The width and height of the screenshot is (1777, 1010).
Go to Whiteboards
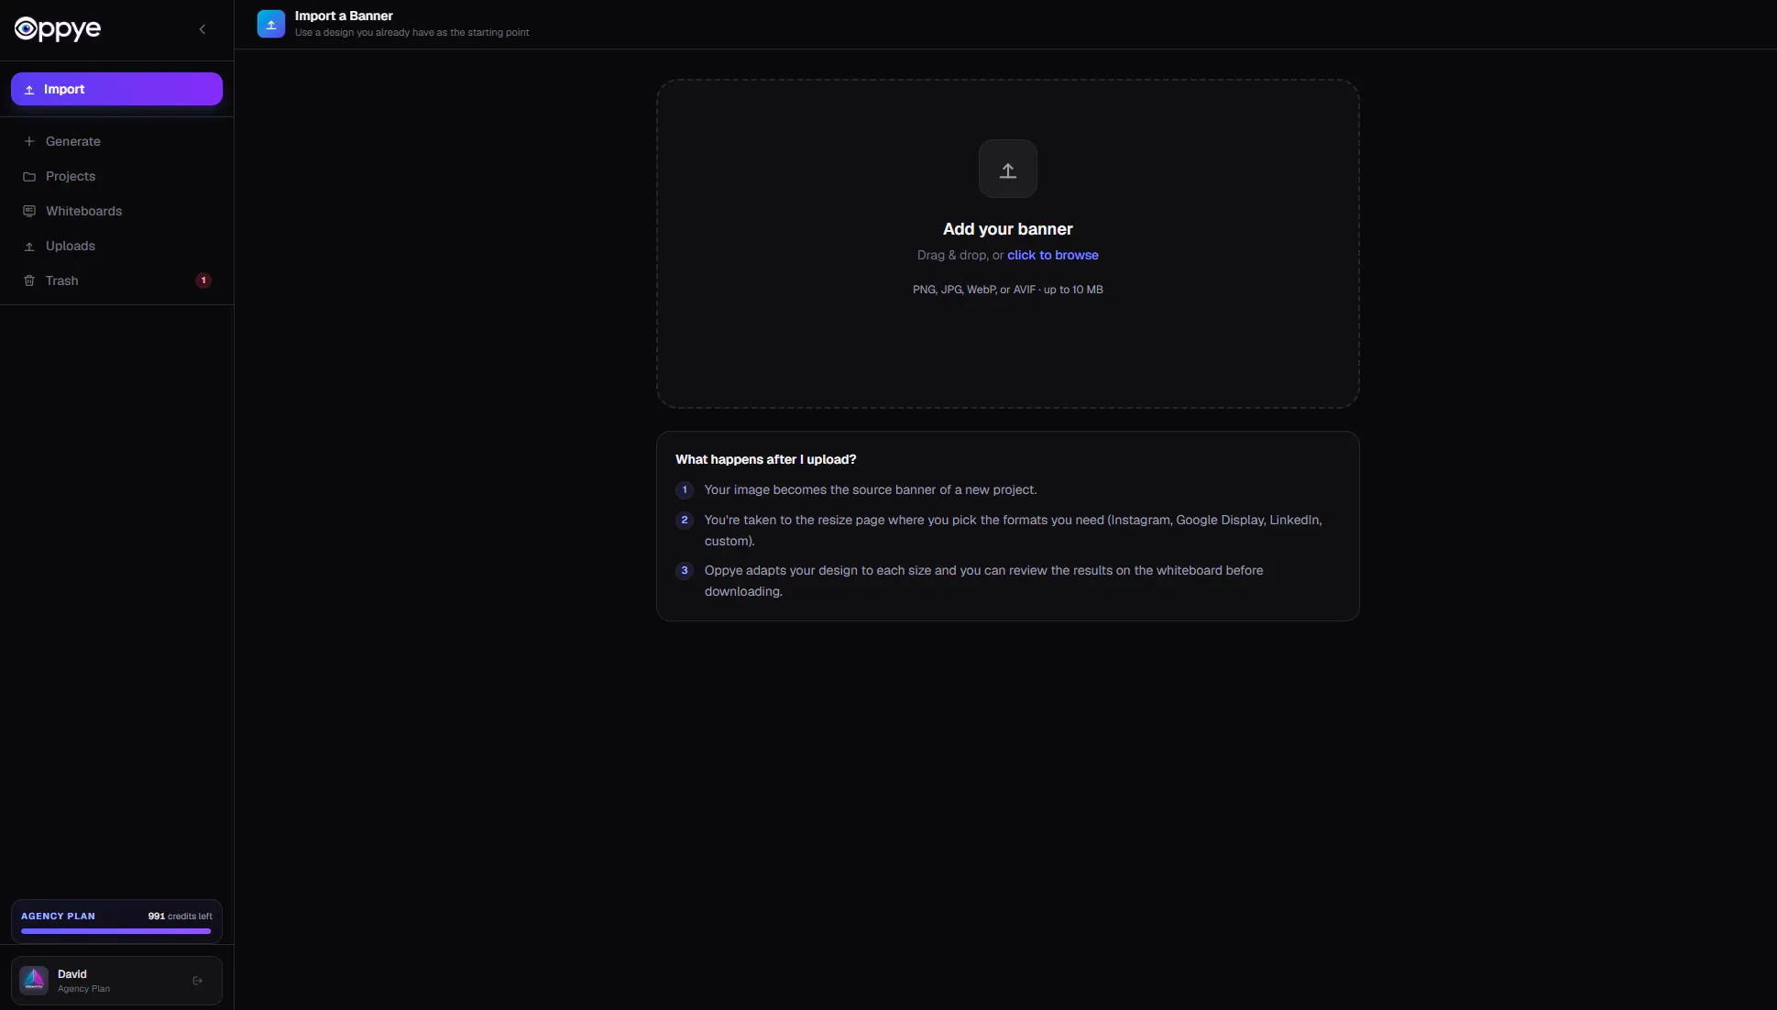coord(116,211)
